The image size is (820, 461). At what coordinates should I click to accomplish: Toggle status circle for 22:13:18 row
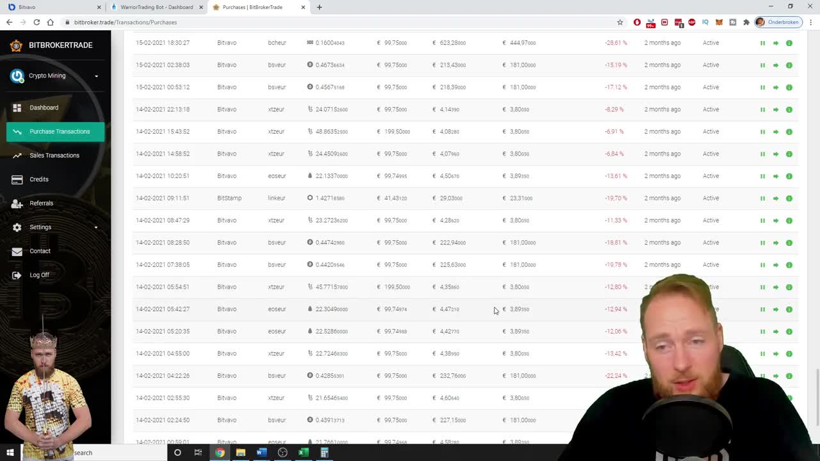point(789,109)
